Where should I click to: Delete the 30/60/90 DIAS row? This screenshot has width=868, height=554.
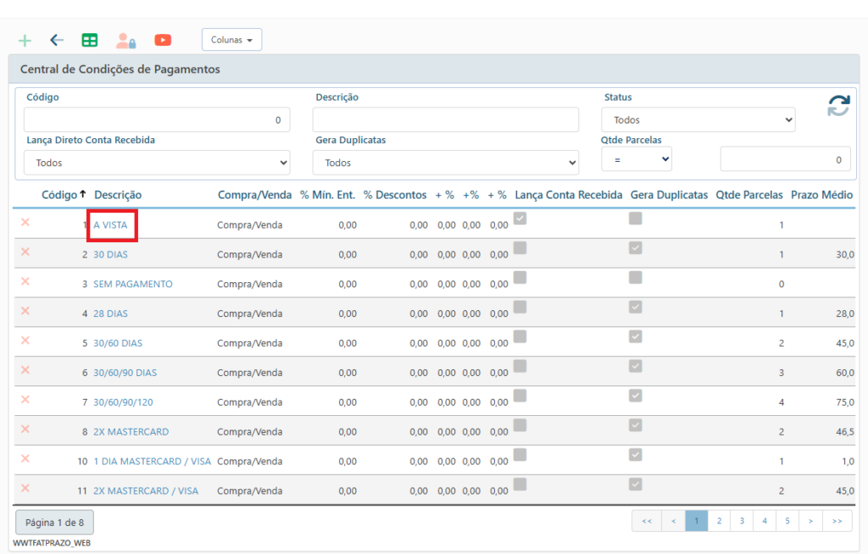(x=25, y=370)
